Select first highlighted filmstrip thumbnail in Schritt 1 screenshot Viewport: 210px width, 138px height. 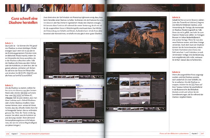coord(55,77)
